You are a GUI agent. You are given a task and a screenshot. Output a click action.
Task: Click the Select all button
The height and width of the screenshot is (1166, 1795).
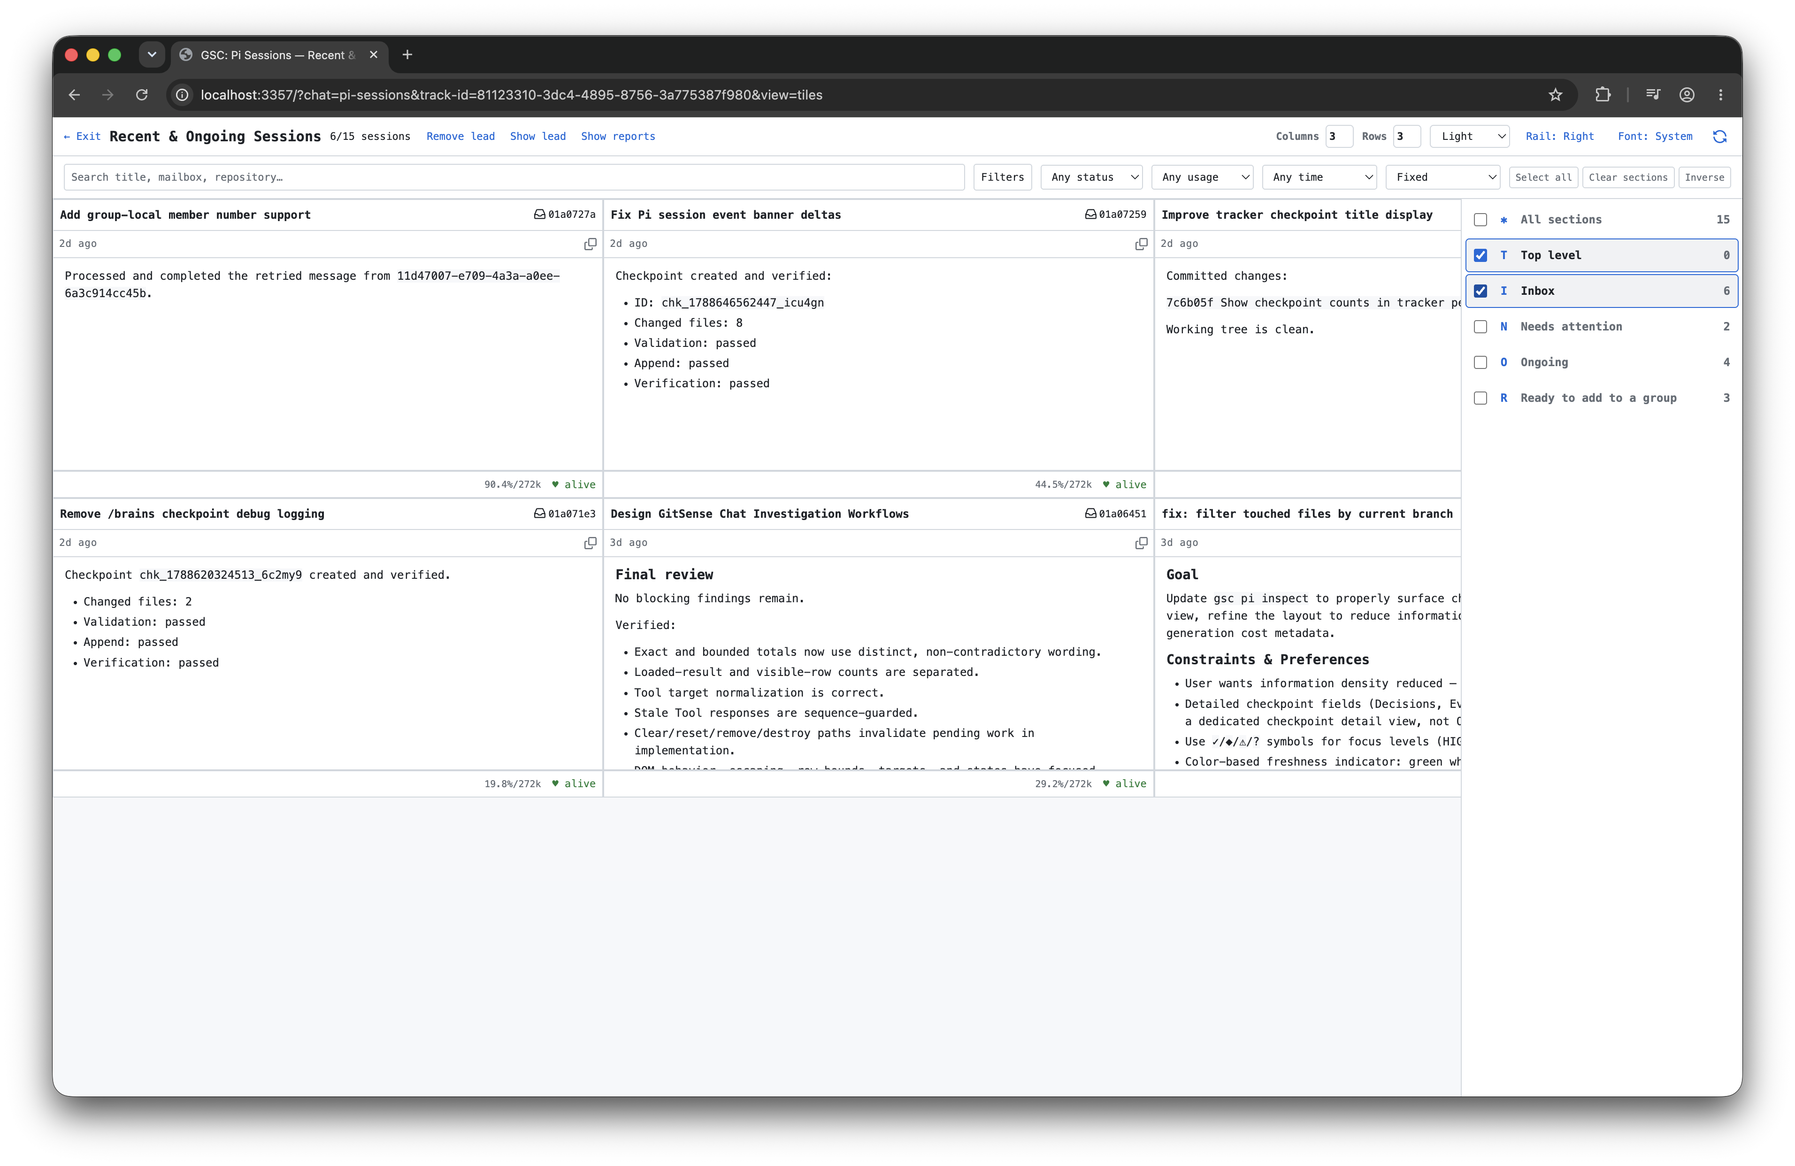(1543, 177)
